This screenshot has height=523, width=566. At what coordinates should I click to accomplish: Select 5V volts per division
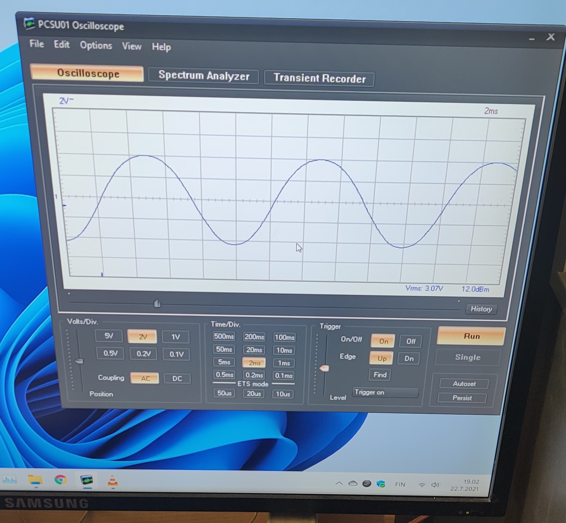pyautogui.click(x=109, y=336)
